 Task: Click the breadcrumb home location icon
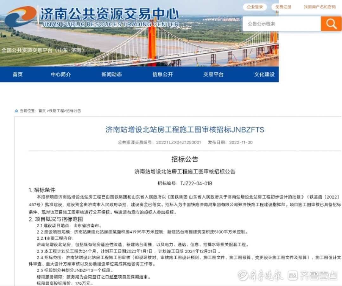[x=16, y=111]
